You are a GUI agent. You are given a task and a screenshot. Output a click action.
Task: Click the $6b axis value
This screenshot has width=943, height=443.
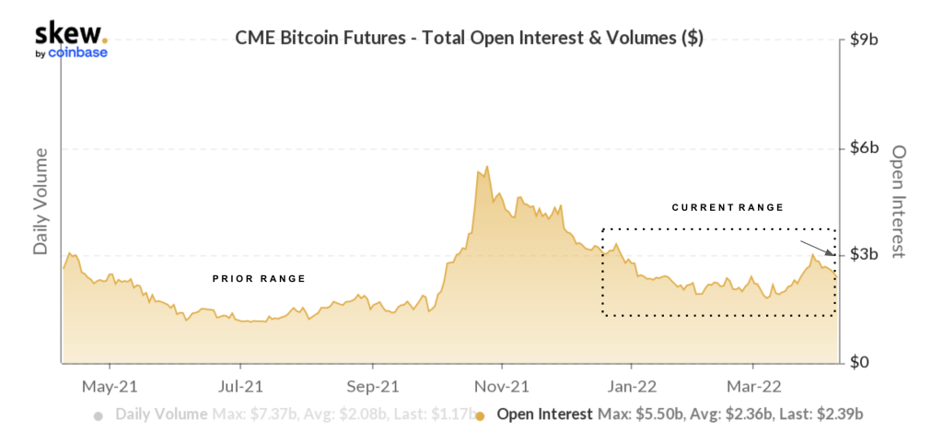click(x=862, y=147)
